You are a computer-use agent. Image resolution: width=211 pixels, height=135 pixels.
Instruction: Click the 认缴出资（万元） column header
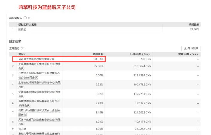coord(141,54)
